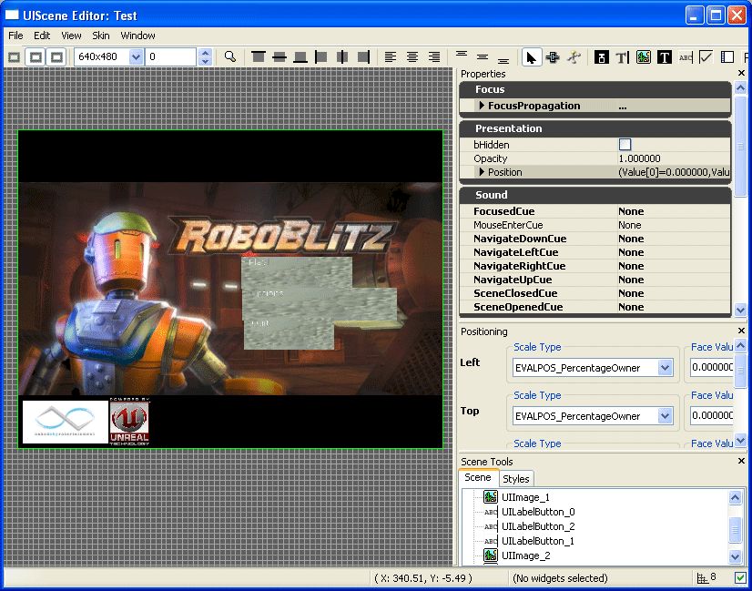Switch to the Styles tab
Viewport: 752px width, 591px height.
coord(516,478)
